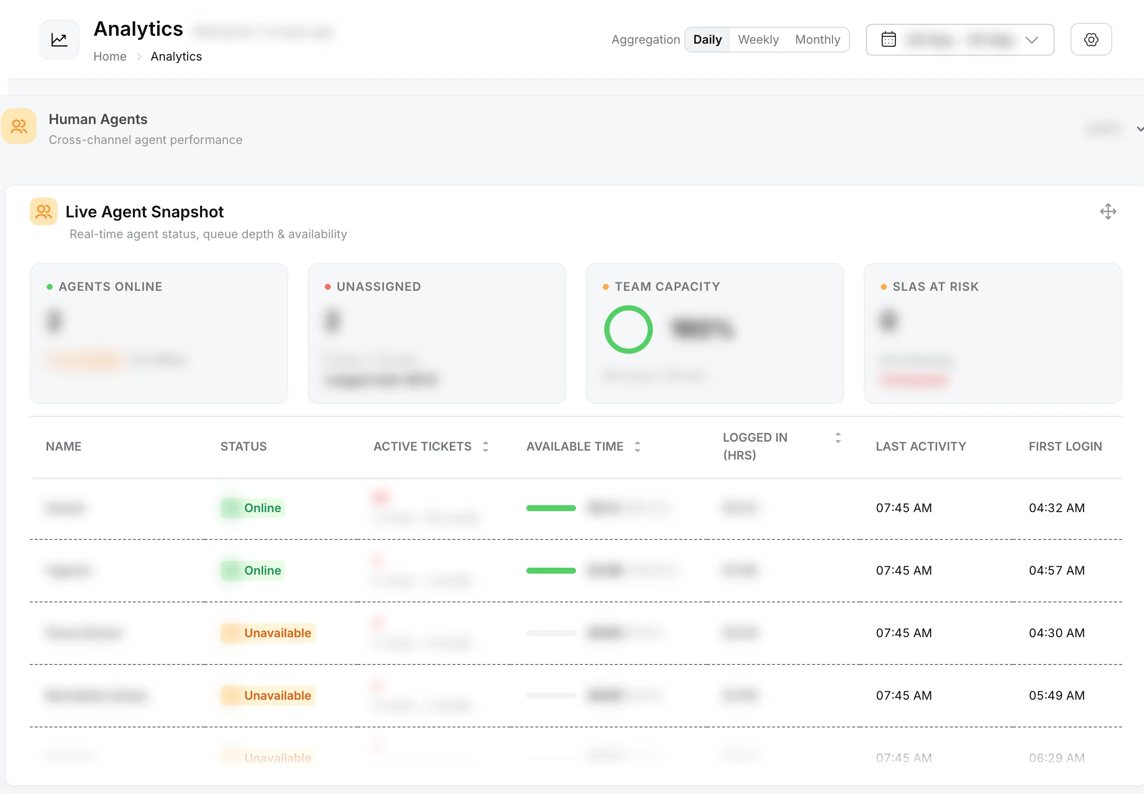
Task: Click the Unavailable badge with 05:49 AM login
Action: tap(268, 696)
